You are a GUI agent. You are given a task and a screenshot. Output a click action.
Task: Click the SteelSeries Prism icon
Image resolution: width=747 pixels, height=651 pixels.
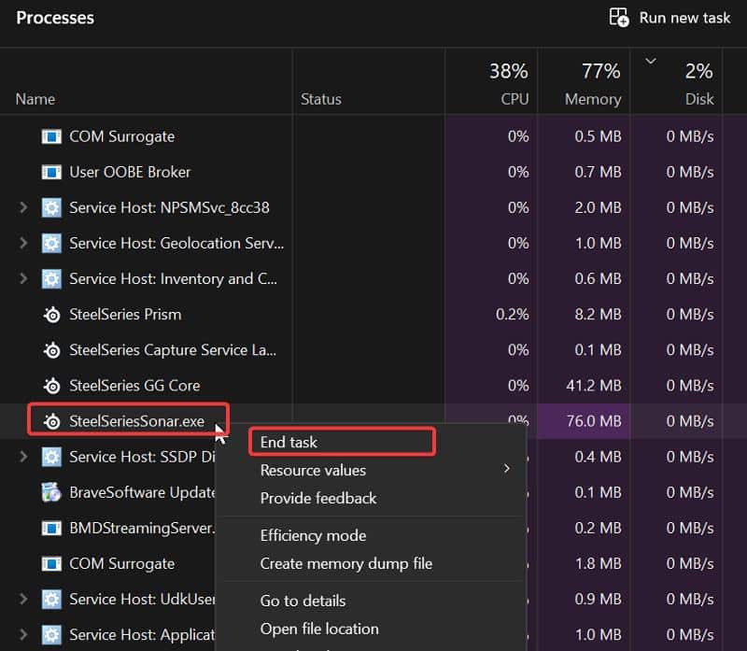coord(51,315)
